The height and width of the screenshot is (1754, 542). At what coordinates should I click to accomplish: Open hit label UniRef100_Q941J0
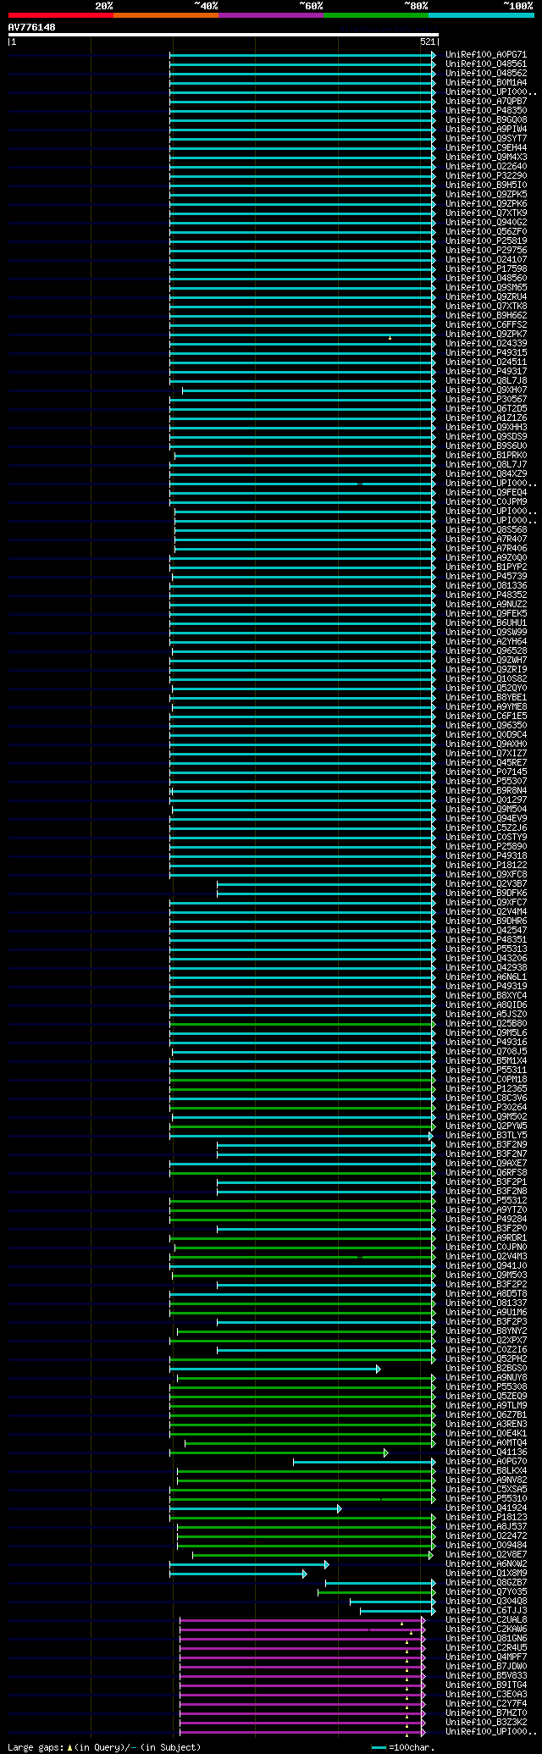[x=486, y=1265]
